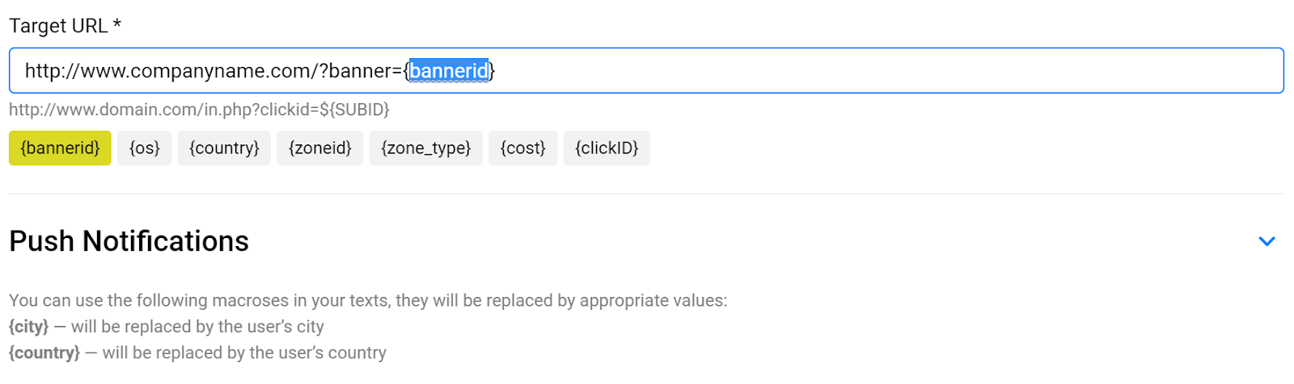Click the example domain.com clickid hint text
The width and height of the screenshot is (1294, 384).
point(199,110)
